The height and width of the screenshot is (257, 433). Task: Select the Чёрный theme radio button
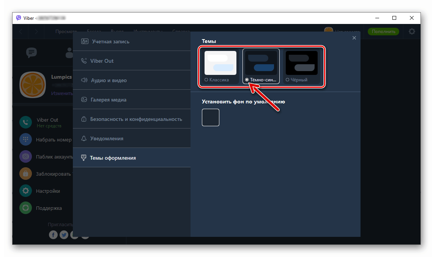coord(288,80)
